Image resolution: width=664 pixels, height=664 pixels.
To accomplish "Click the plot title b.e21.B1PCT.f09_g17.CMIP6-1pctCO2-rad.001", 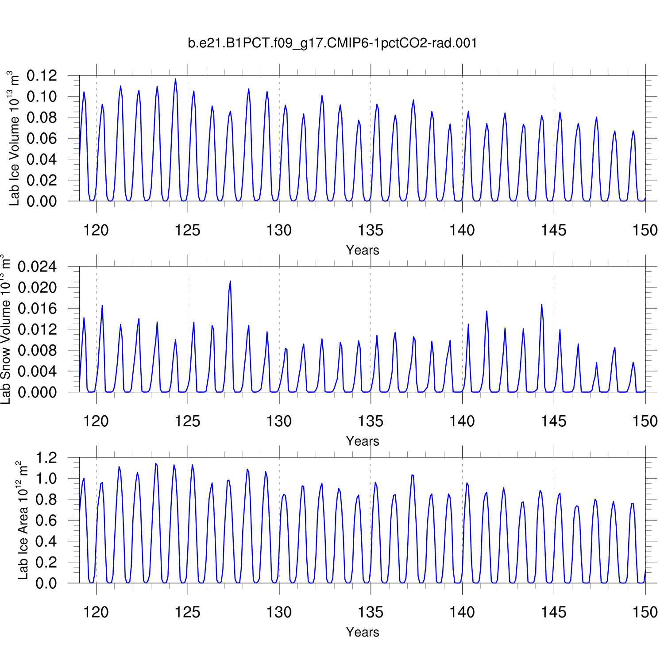I will coord(332,43).
